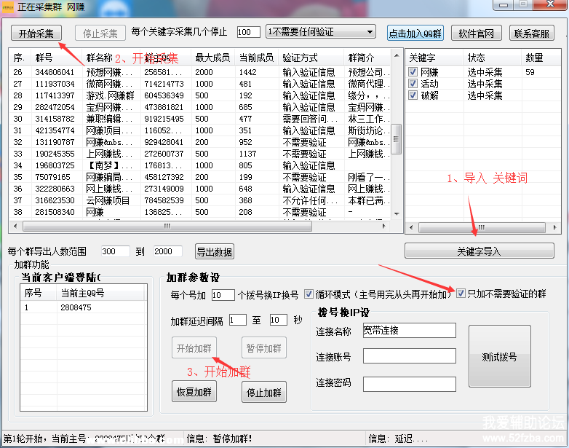Image resolution: width=569 pixels, height=448 pixels.
Task: Sort by 最大成员 column header
Action: [x=213, y=58]
